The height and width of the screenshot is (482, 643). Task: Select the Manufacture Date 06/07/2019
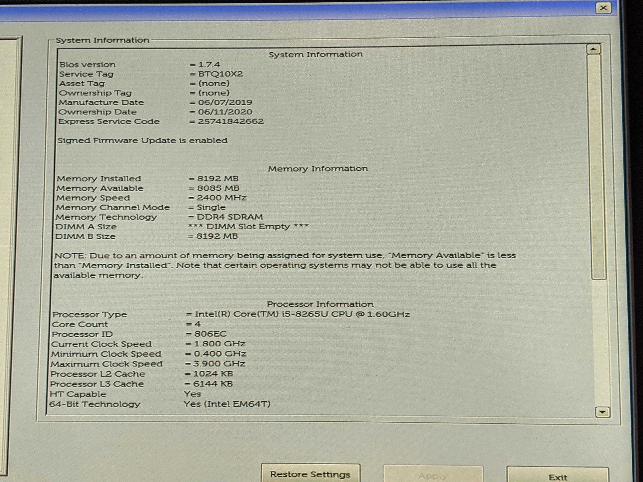coord(225,102)
